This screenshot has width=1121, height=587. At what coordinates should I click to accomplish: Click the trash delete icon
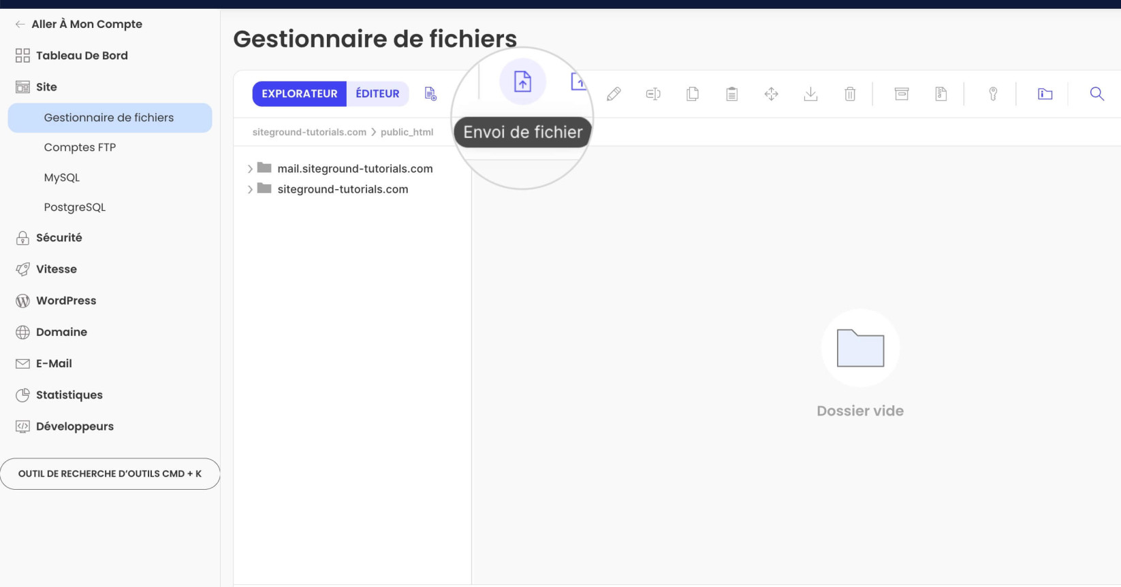[x=850, y=94]
